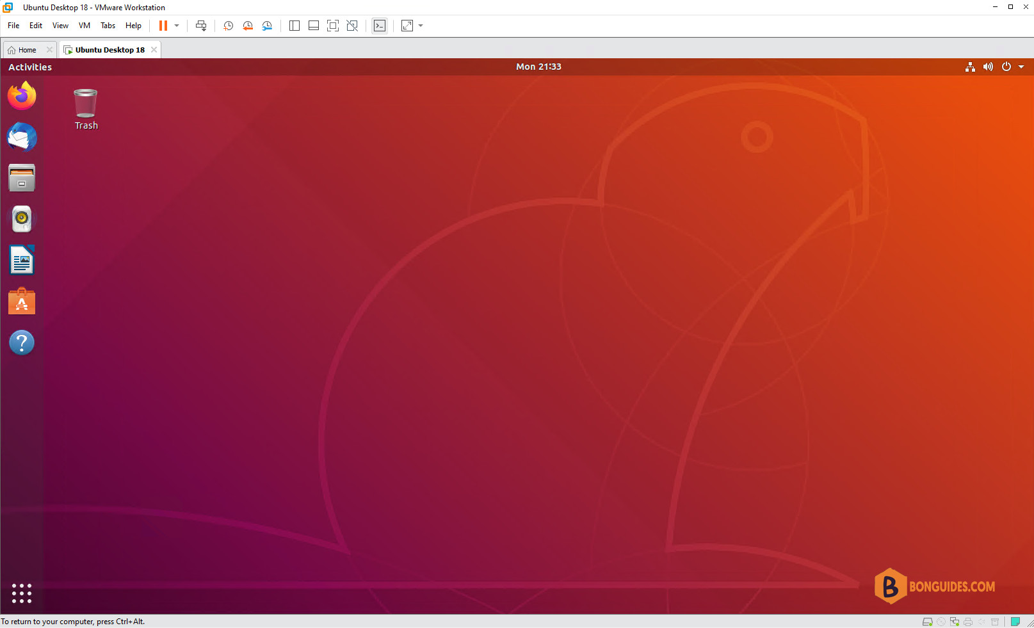Click the volume speaker icon in top bar
The image size is (1034, 628).
pyautogui.click(x=988, y=67)
